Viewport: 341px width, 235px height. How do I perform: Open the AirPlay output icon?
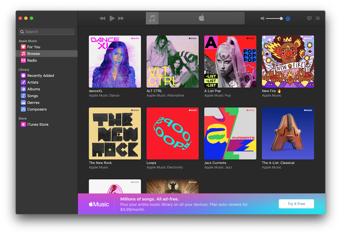[288, 19]
